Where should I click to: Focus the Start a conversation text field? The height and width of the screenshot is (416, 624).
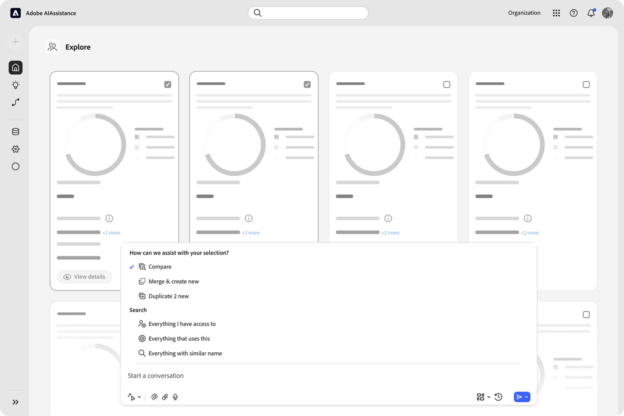tap(328, 376)
